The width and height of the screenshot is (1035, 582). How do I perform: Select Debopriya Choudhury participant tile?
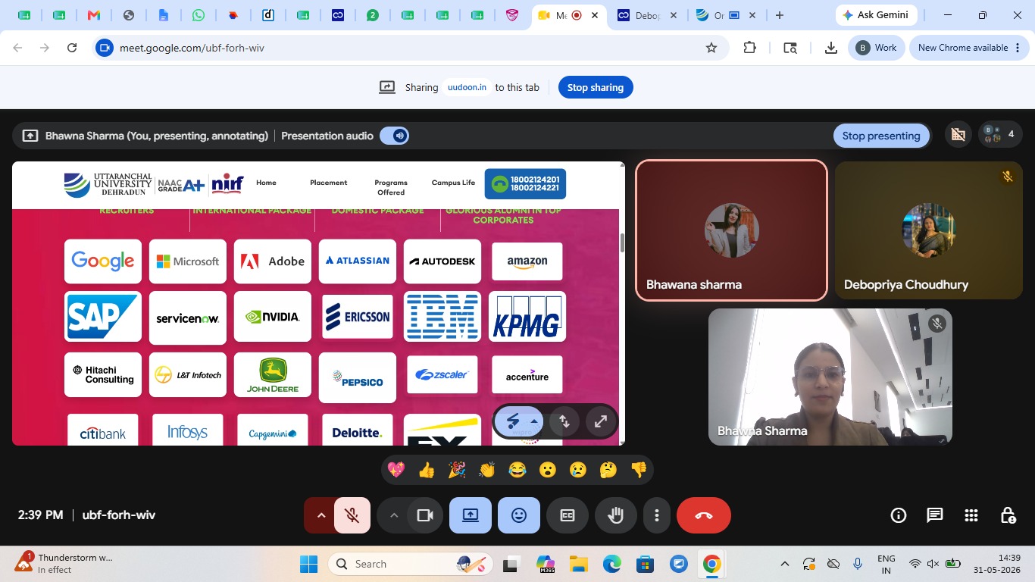tap(929, 230)
